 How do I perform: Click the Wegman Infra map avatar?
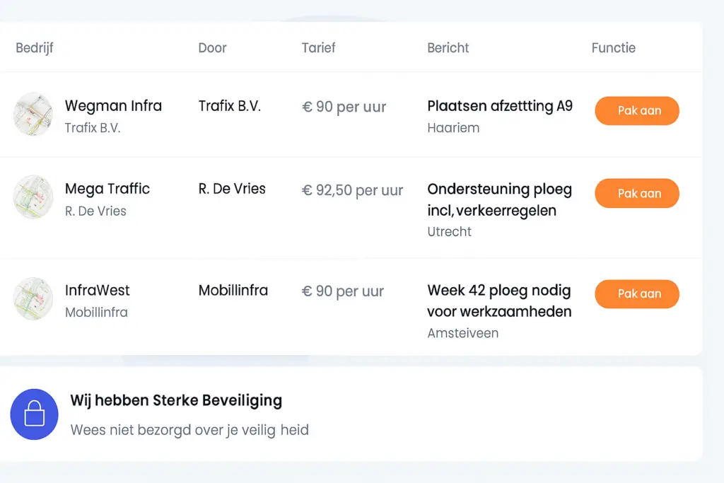pos(33,114)
